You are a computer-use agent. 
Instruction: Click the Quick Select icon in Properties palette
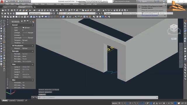click(33, 22)
